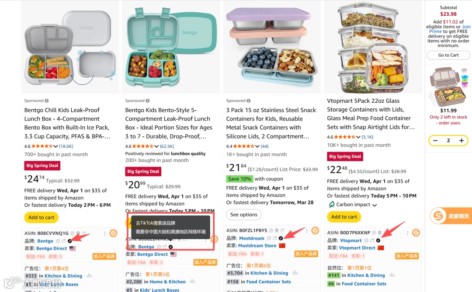Viewport: 472px width, 292px height.
Task: Click See options for stainless snack containers
Action: pos(243,215)
